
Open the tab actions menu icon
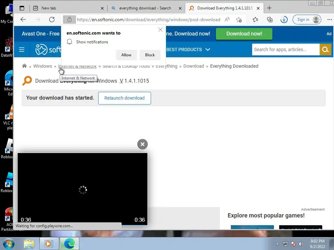22,8
